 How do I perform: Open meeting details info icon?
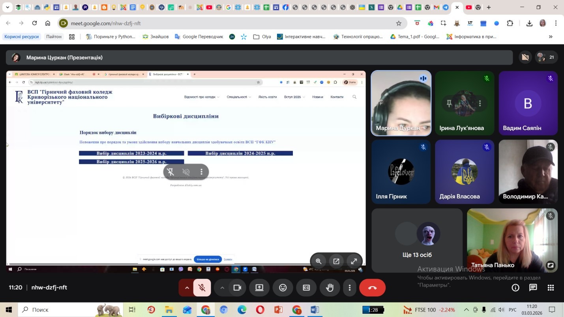coord(515,288)
